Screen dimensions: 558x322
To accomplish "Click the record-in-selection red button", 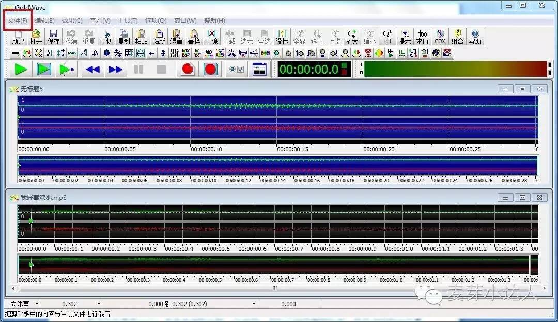I will [x=210, y=69].
